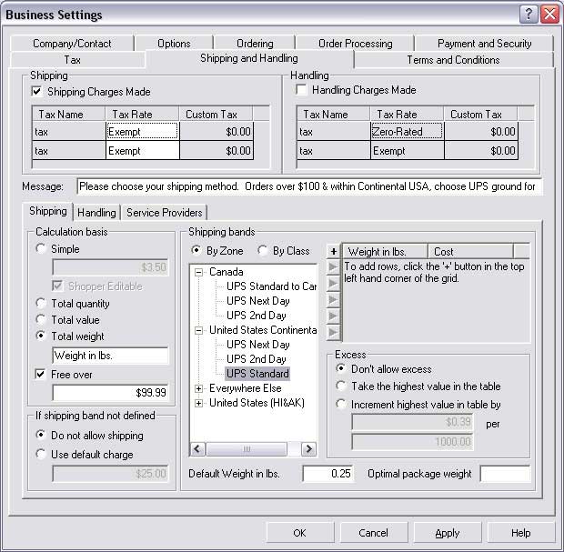Uncheck Shipping Charges Made checkbox
This screenshot has height=552, width=564.
pyautogui.click(x=37, y=92)
